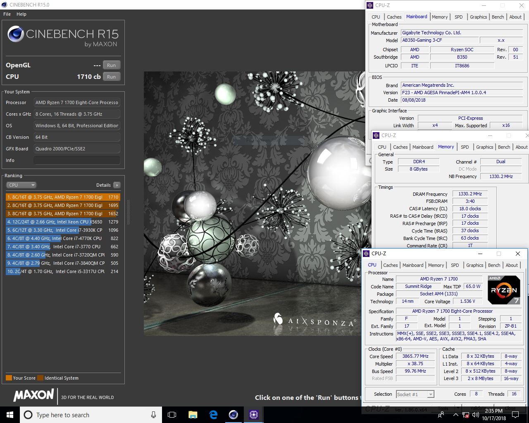
Task: Select ranking row with score 1710
Action: (x=63, y=197)
